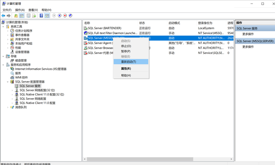
Task: Click the 共享文件夹 icon in tree
Action: tap(12, 39)
